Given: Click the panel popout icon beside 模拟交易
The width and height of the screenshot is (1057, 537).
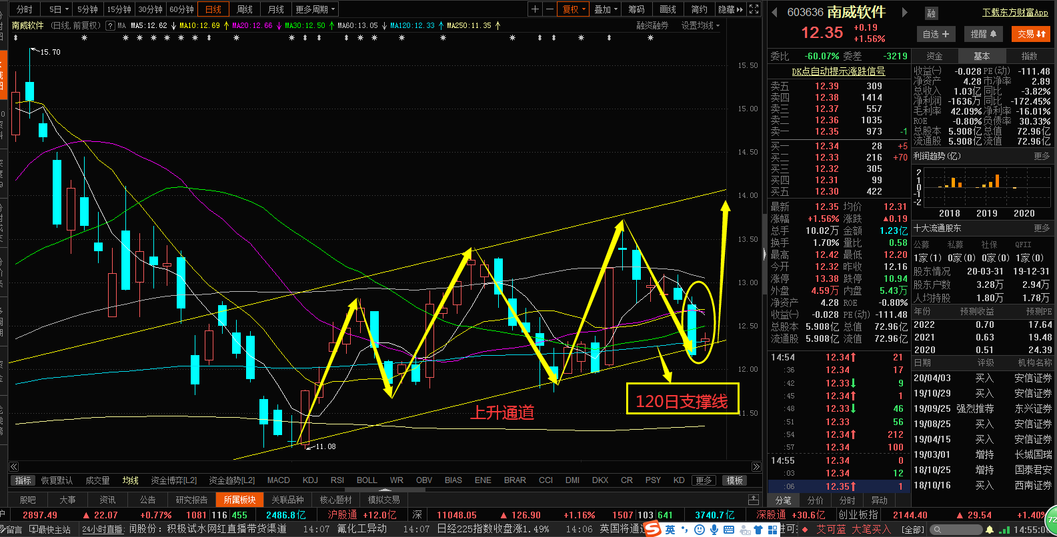Looking at the screenshot, I should click(x=753, y=500).
